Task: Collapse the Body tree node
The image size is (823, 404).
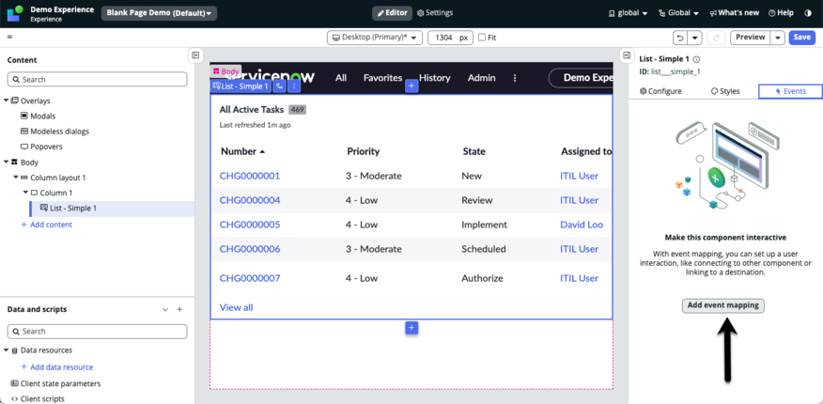Action: point(7,163)
